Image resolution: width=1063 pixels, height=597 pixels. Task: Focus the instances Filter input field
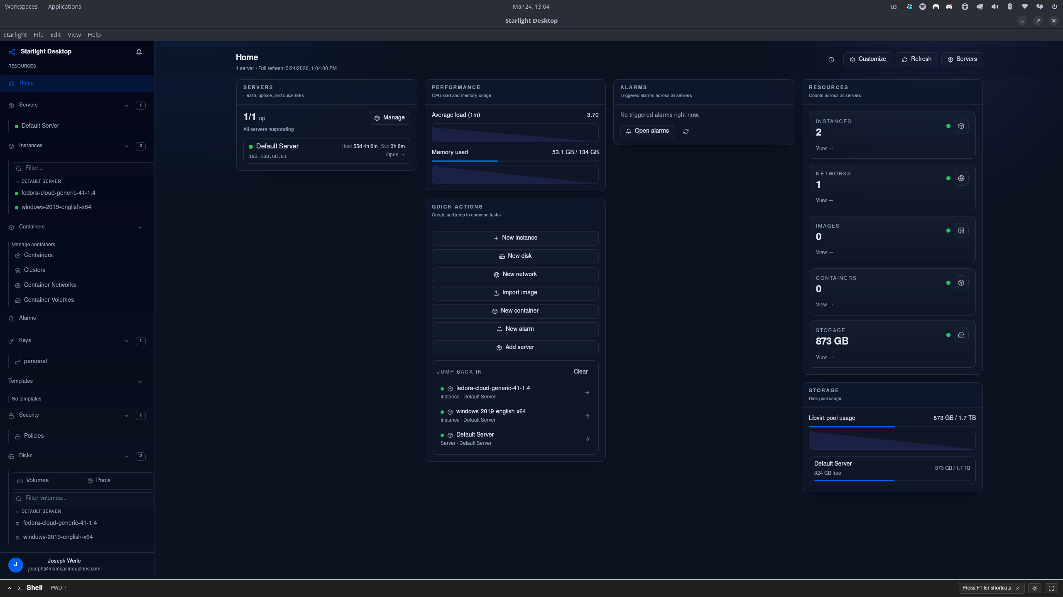pyautogui.click(x=83, y=168)
